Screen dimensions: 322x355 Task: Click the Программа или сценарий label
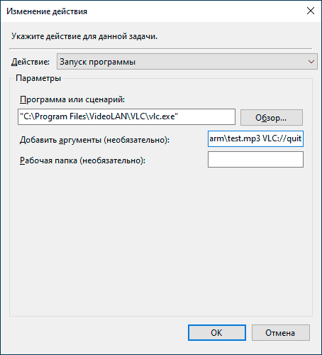[x=72, y=99]
